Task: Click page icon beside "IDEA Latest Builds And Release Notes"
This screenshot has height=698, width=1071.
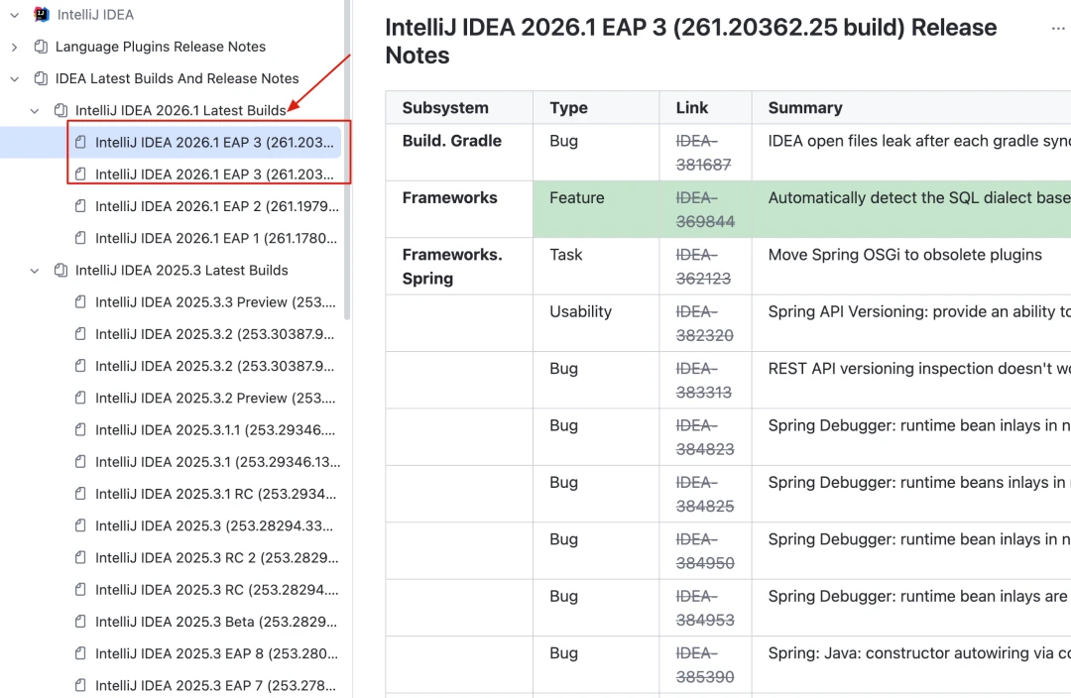Action: pyautogui.click(x=41, y=78)
